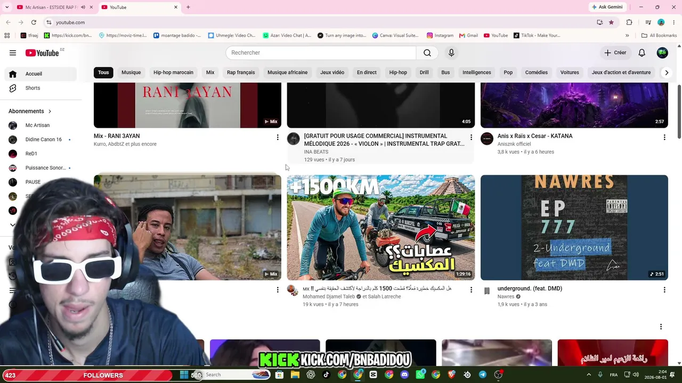Open the Canva bookmark

[x=395, y=36]
